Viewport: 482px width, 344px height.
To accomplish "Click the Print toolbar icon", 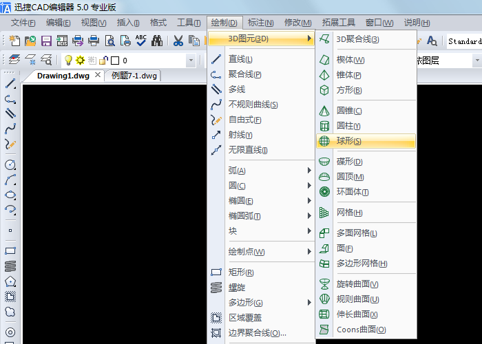I will [x=94, y=41].
